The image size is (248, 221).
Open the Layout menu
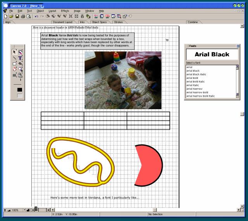(x=52, y=11)
